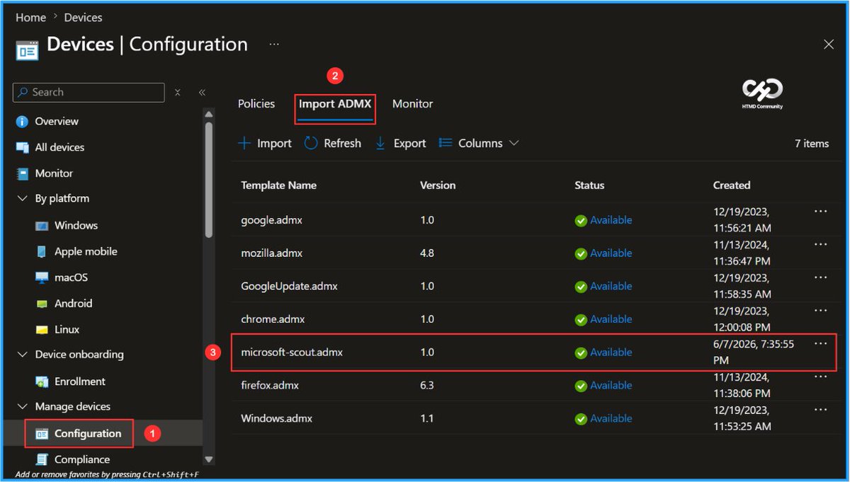Screen dimensions: 850x482
Task: Click the Configuration sidebar icon
Action: pyautogui.click(x=42, y=434)
